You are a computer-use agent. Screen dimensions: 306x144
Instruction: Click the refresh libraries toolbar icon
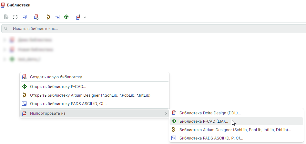tap(15, 17)
